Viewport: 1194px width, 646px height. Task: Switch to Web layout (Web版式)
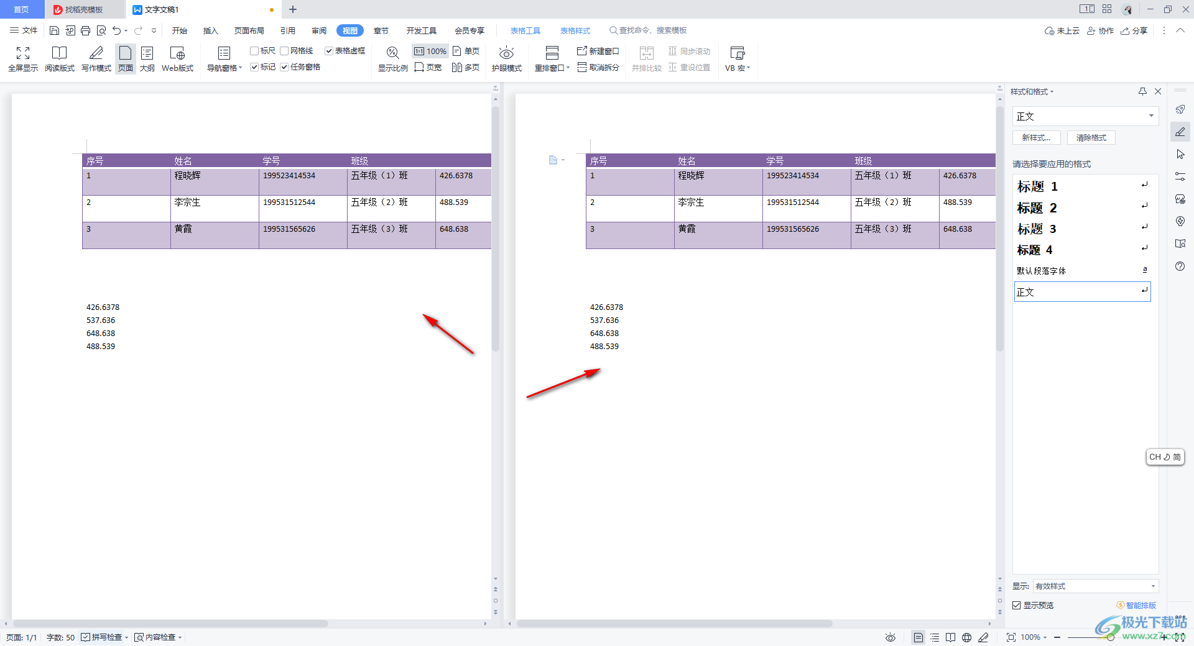(178, 59)
